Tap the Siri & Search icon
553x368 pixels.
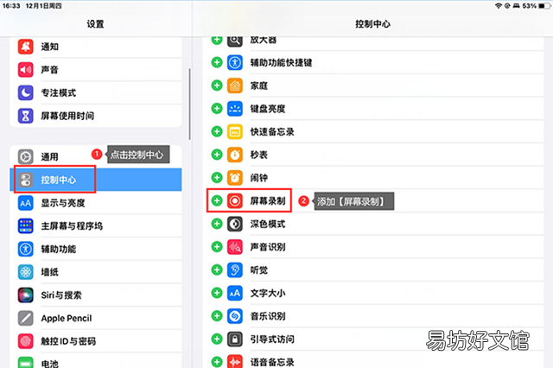coord(25,295)
